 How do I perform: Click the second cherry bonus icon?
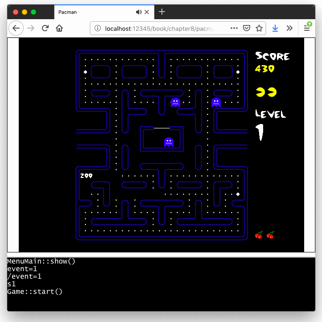(270, 235)
